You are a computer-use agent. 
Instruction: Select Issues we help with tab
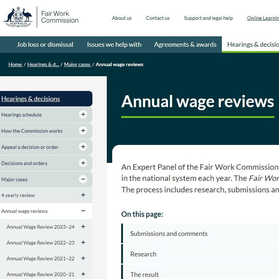point(114,45)
